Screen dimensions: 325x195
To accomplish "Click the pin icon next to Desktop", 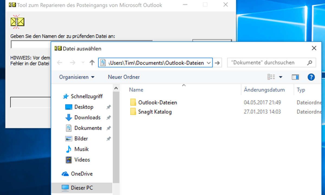I will (109, 107).
